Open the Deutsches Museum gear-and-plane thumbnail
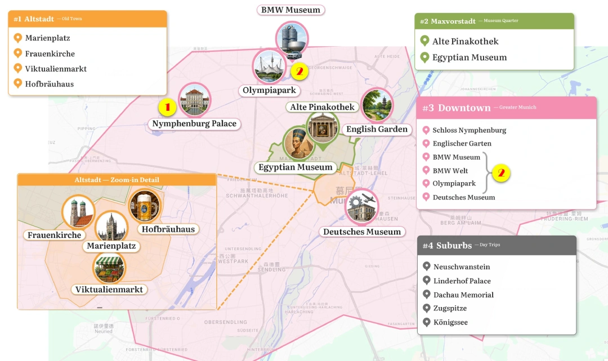Viewport: 608px width, 361px height. tap(362, 207)
